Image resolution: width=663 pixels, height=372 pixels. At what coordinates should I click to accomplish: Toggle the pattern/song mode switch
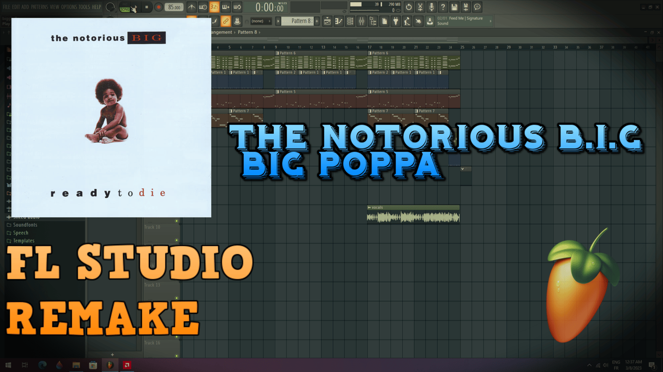pyautogui.click(x=125, y=8)
